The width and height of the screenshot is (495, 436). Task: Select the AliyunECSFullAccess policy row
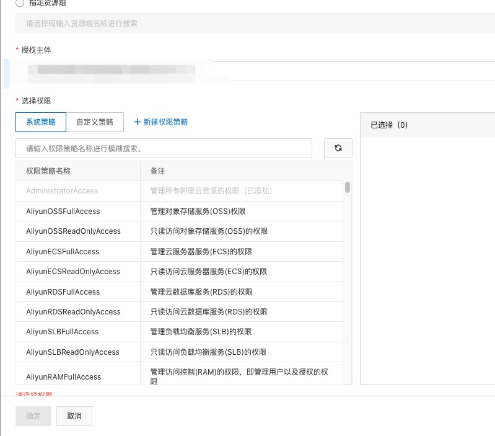tap(179, 251)
